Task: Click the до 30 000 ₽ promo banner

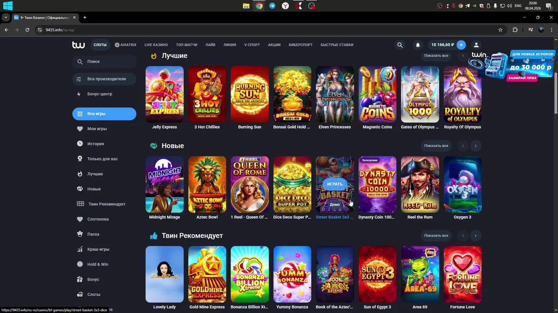Action: (x=512, y=66)
